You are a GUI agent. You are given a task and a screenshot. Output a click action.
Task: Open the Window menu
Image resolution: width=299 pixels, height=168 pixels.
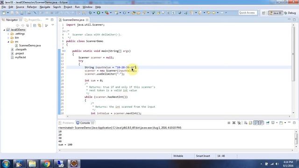click(x=87, y=7)
